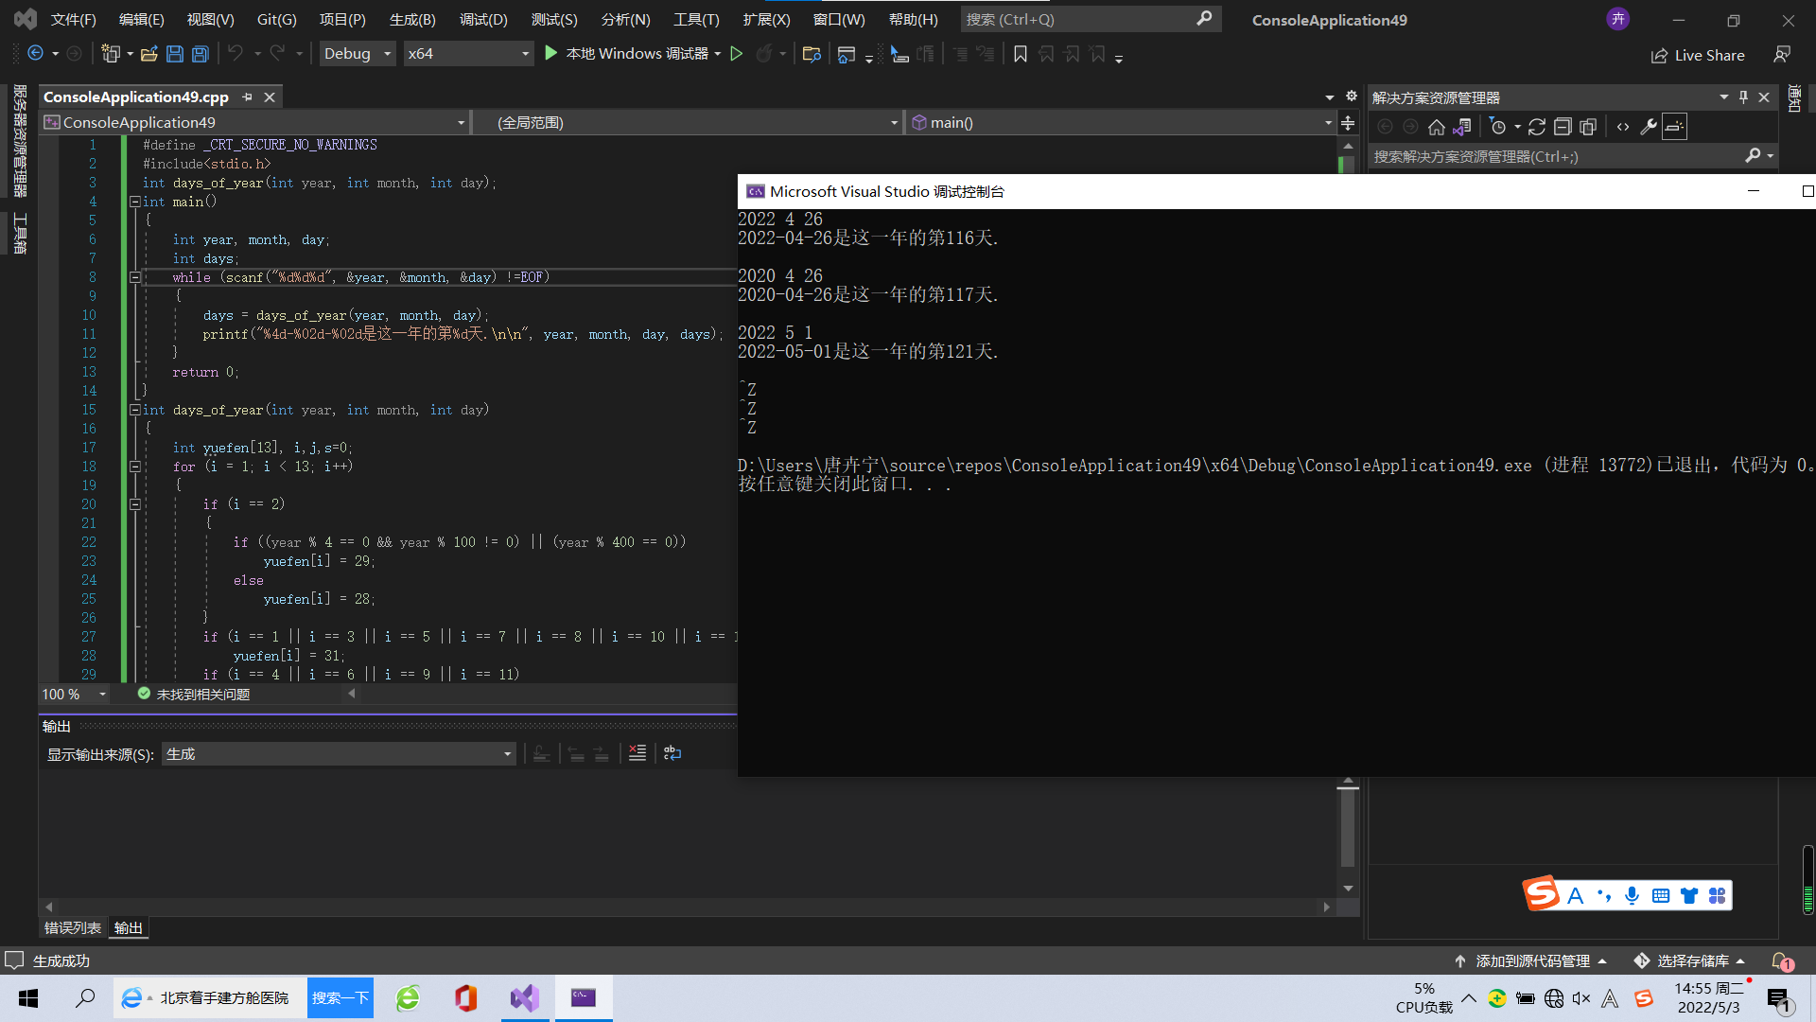This screenshot has width=1816, height=1022.
Task: Click Collapse All icon in Solution Explorer
Action: (x=1563, y=127)
